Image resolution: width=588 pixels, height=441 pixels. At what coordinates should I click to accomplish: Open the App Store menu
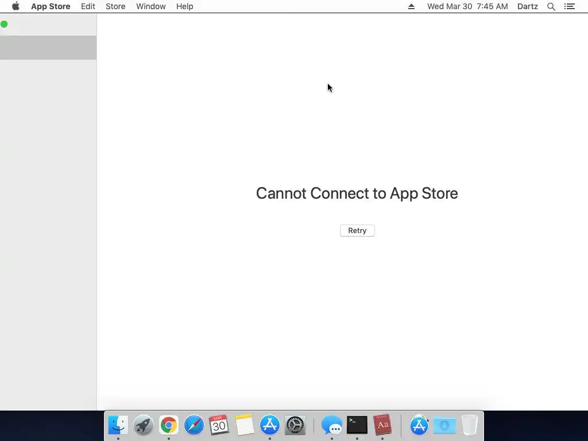(x=51, y=6)
